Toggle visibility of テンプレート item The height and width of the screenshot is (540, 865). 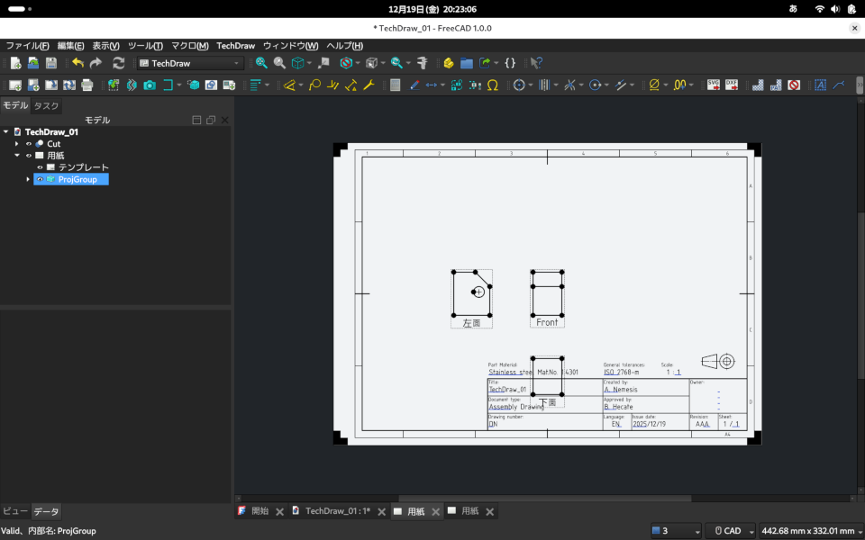(x=40, y=167)
